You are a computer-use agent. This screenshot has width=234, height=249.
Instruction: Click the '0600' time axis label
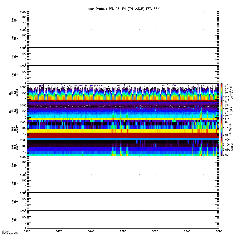coord(219,231)
